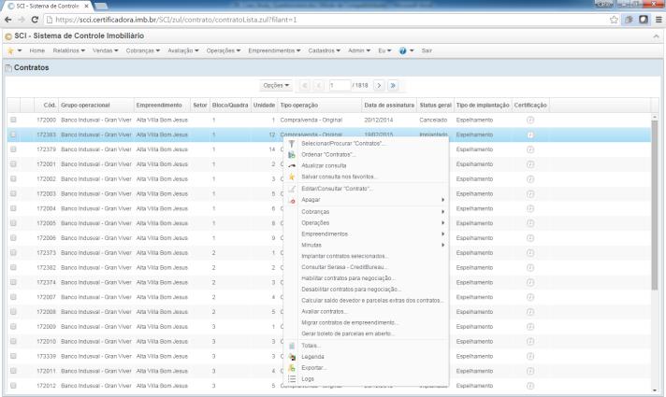The height and width of the screenshot is (397, 666).
Task: Open favorites star menu in toolbar
Action: 14,50
